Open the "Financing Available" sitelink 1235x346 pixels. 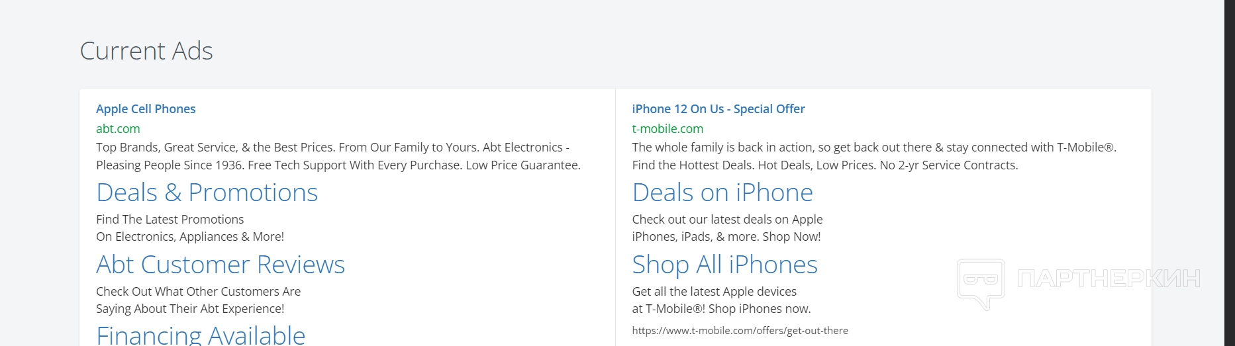201,335
